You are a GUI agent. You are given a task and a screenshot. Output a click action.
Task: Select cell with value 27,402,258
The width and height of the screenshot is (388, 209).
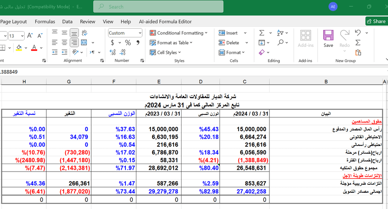(244, 191)
